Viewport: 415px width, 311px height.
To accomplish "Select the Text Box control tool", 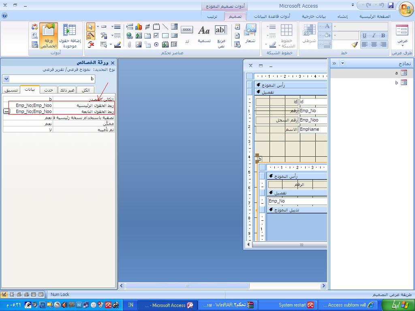I will tap(221, 36).
